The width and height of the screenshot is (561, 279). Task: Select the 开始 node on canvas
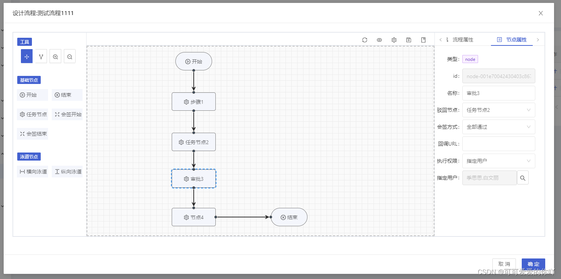coord(194,61)
